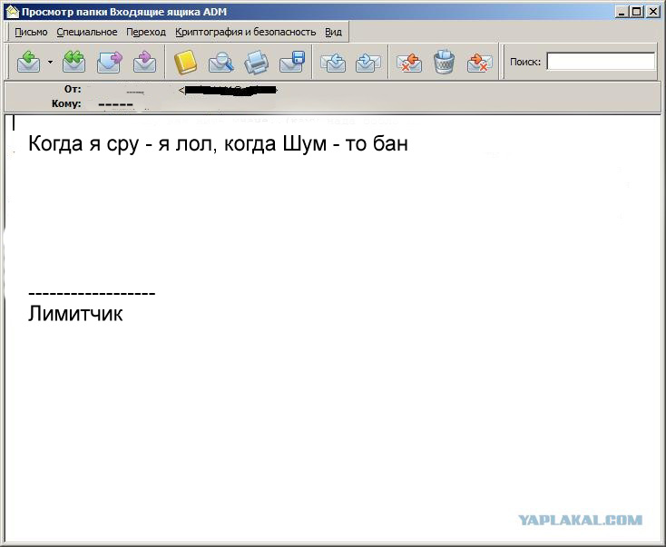Open the Переход menu
This screenshot has height=547, width=666.
146,32
